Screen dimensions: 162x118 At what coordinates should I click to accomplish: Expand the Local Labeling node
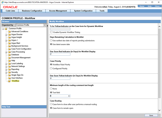tap(6, 64)
